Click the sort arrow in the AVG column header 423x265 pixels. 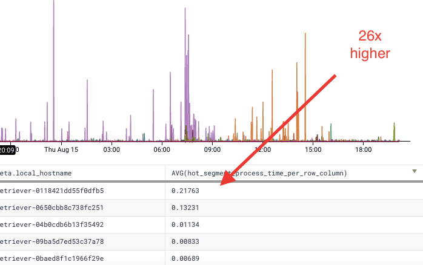pos(415,171)
